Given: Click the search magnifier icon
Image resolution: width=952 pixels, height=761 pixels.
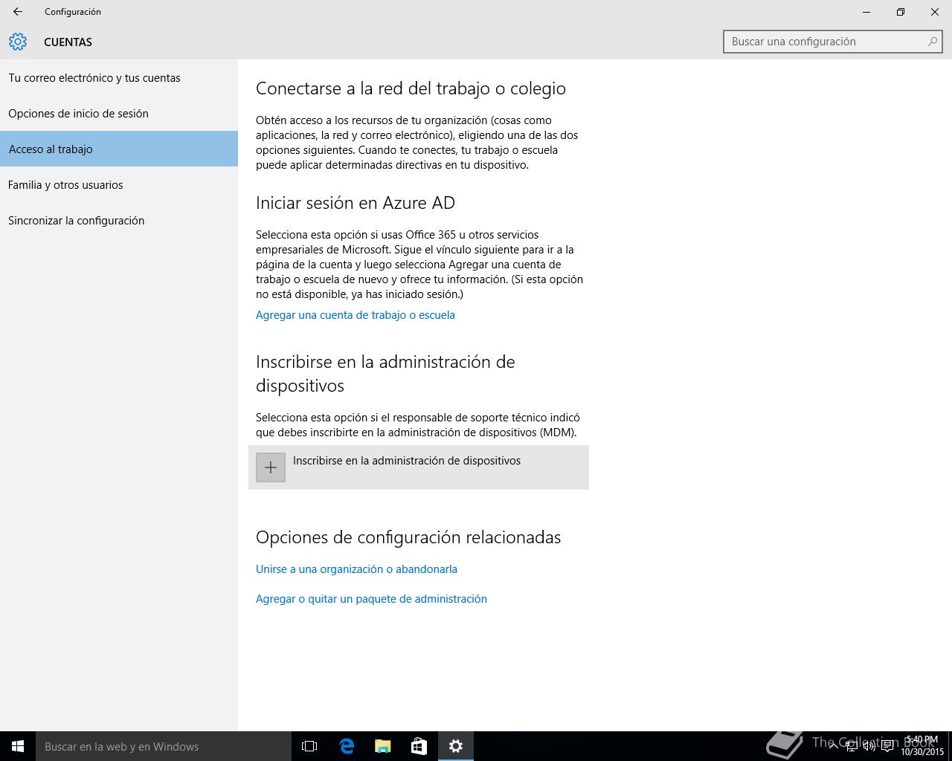Looking at the screenshot, I should point(932,42).
